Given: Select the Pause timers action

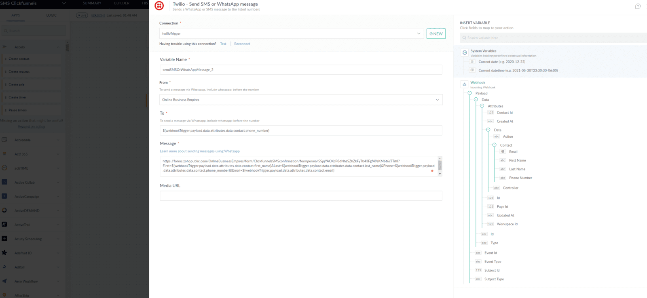Looking at the screenshot, I should pos(32,110).
